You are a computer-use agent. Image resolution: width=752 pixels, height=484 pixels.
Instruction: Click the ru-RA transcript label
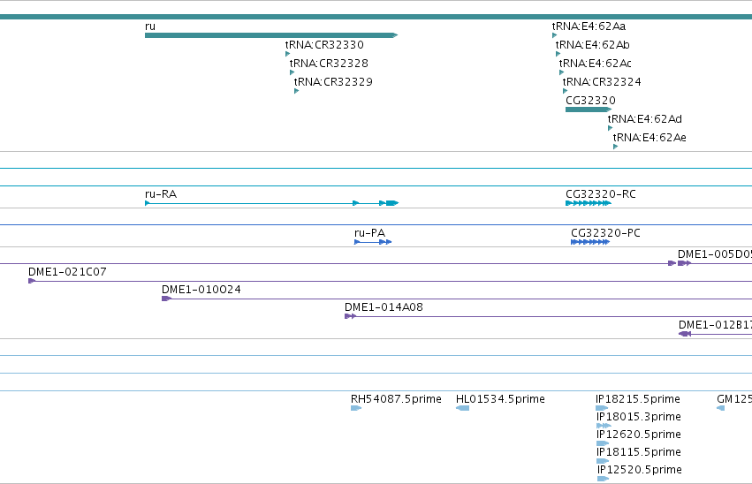click(x=161, y=194)
